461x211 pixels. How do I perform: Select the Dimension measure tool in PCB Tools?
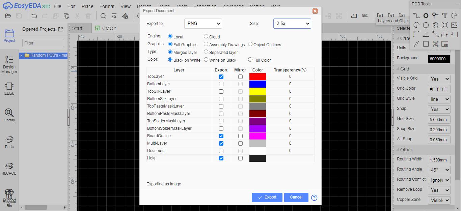point(416,44)
